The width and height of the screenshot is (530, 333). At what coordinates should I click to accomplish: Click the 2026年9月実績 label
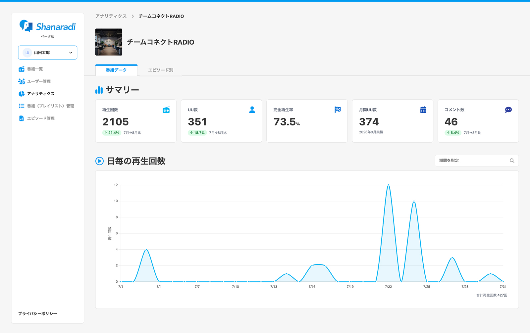click(x=371, y=132)
